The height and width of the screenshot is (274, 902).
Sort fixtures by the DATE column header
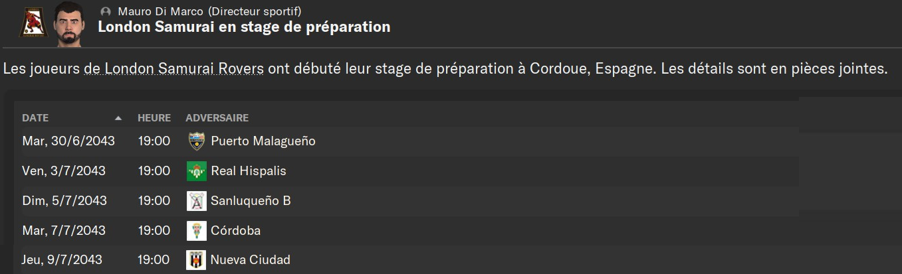tap(35, 118)
